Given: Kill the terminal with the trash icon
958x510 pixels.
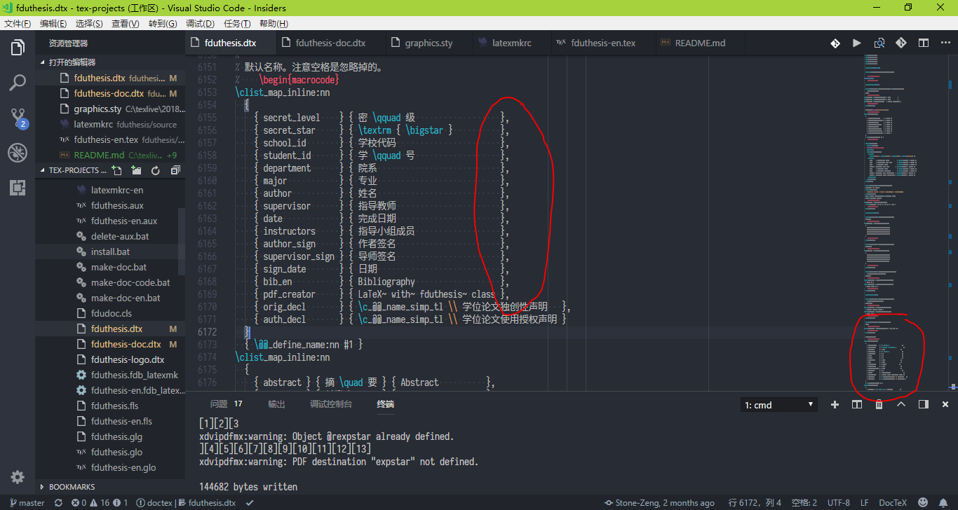Looking at the screenshot, I should 879,404.
